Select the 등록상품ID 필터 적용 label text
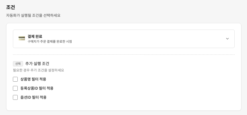Viewport: 247px width, 115px height. pos(37,88)
